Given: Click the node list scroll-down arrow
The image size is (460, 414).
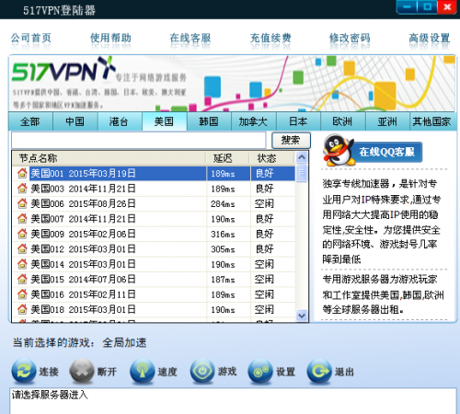Looking at the screenshot, I should (302, 316).
